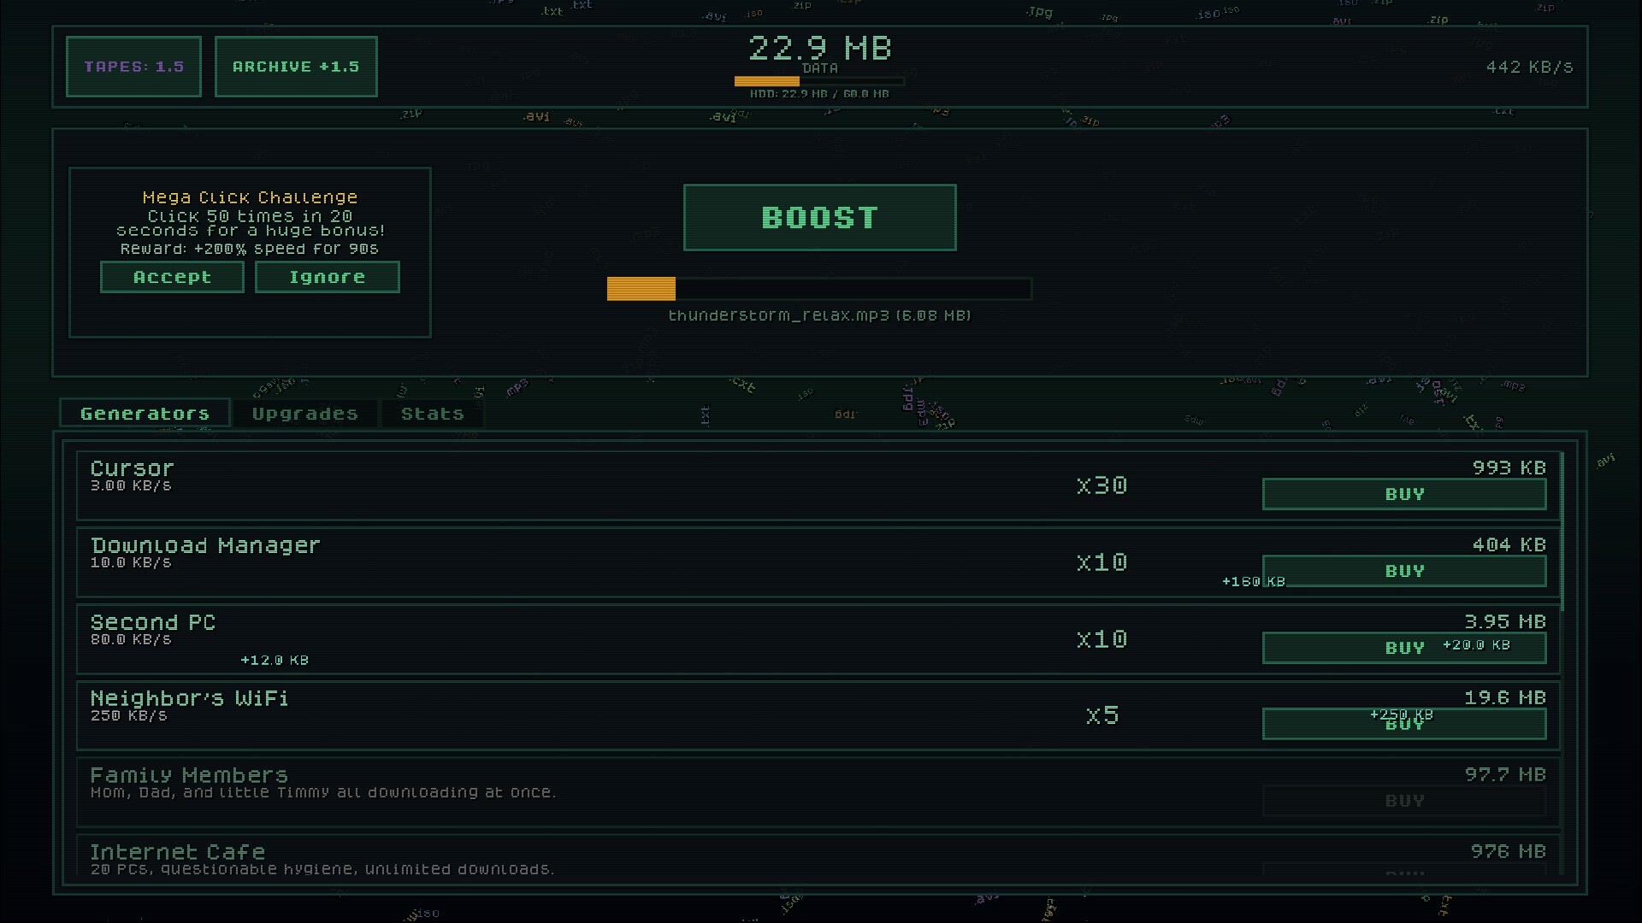
Task: Click the TAPES: 1.5 button
Action: pos(133,66)
